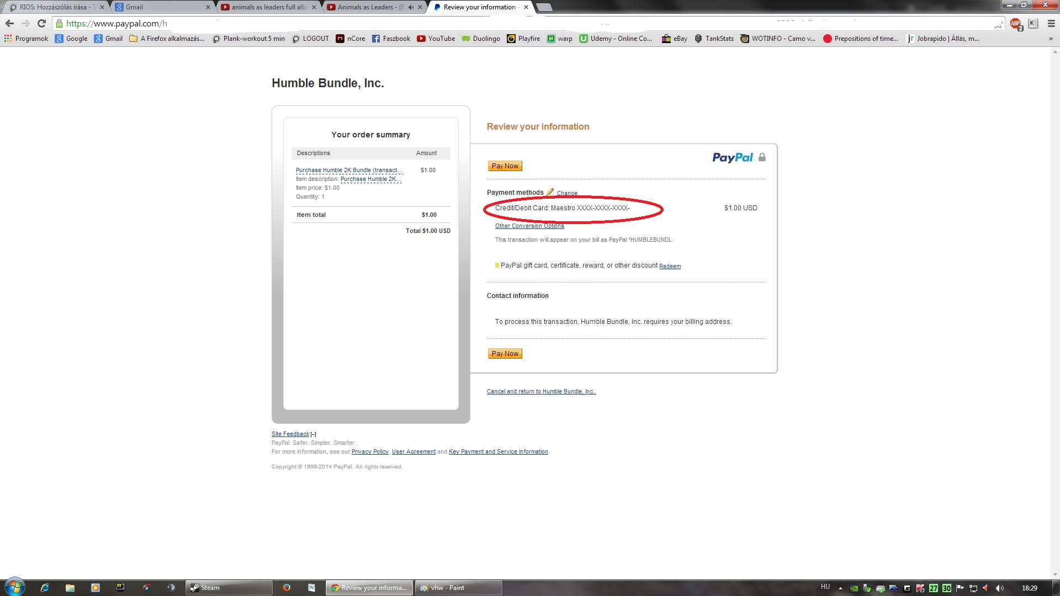Expand the bookmarks overflow chevron
Viewport: 1060px width, 596px height.
click(1050, 39)
